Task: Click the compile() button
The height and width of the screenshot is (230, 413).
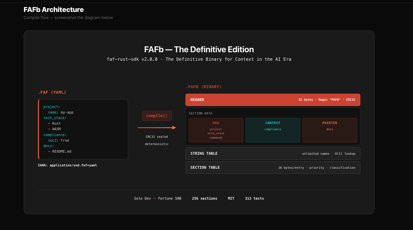Action: coord(157,116)
